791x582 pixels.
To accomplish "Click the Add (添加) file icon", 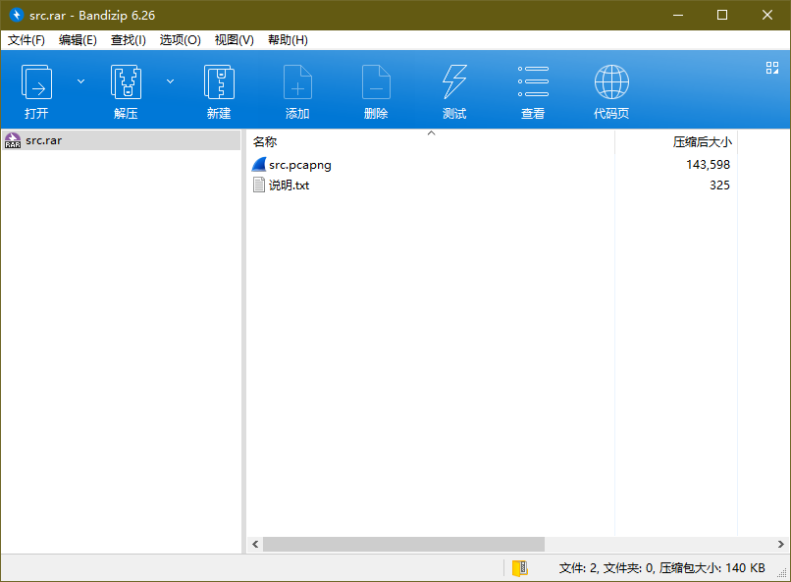I will tap(297, 81).
